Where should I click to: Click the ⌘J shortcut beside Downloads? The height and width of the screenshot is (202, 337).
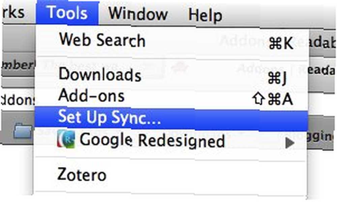coord(277,78)
